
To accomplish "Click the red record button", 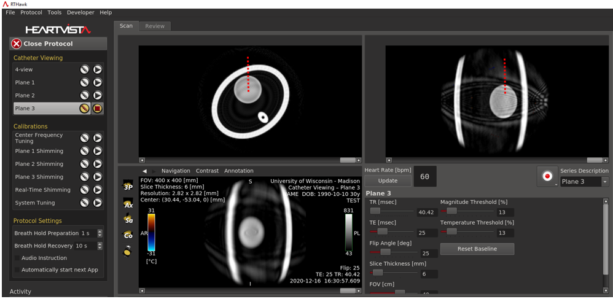I will [546, 176].
